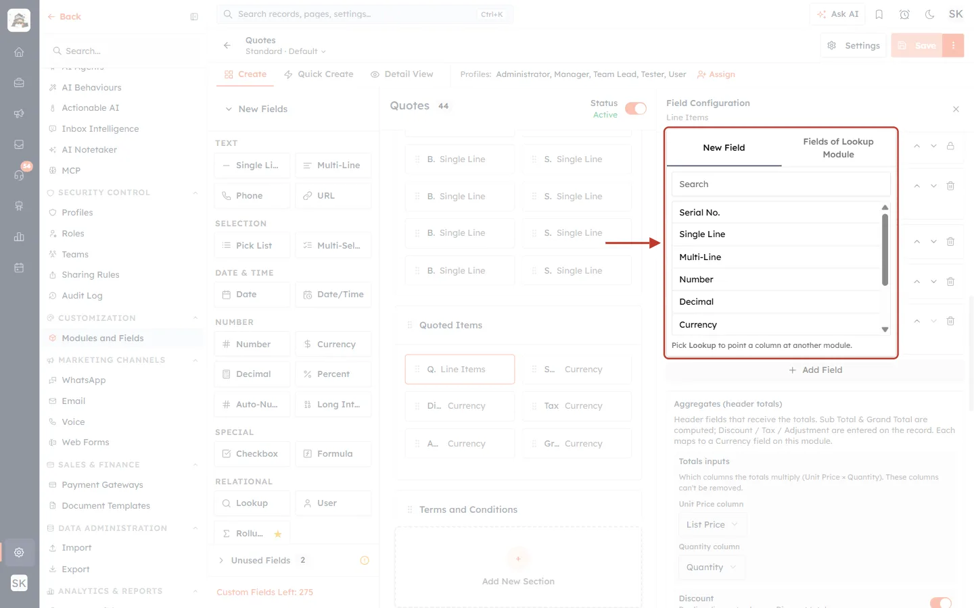Open the three-dot menu beside Save
974x608 pixels.
coord(953,45)
